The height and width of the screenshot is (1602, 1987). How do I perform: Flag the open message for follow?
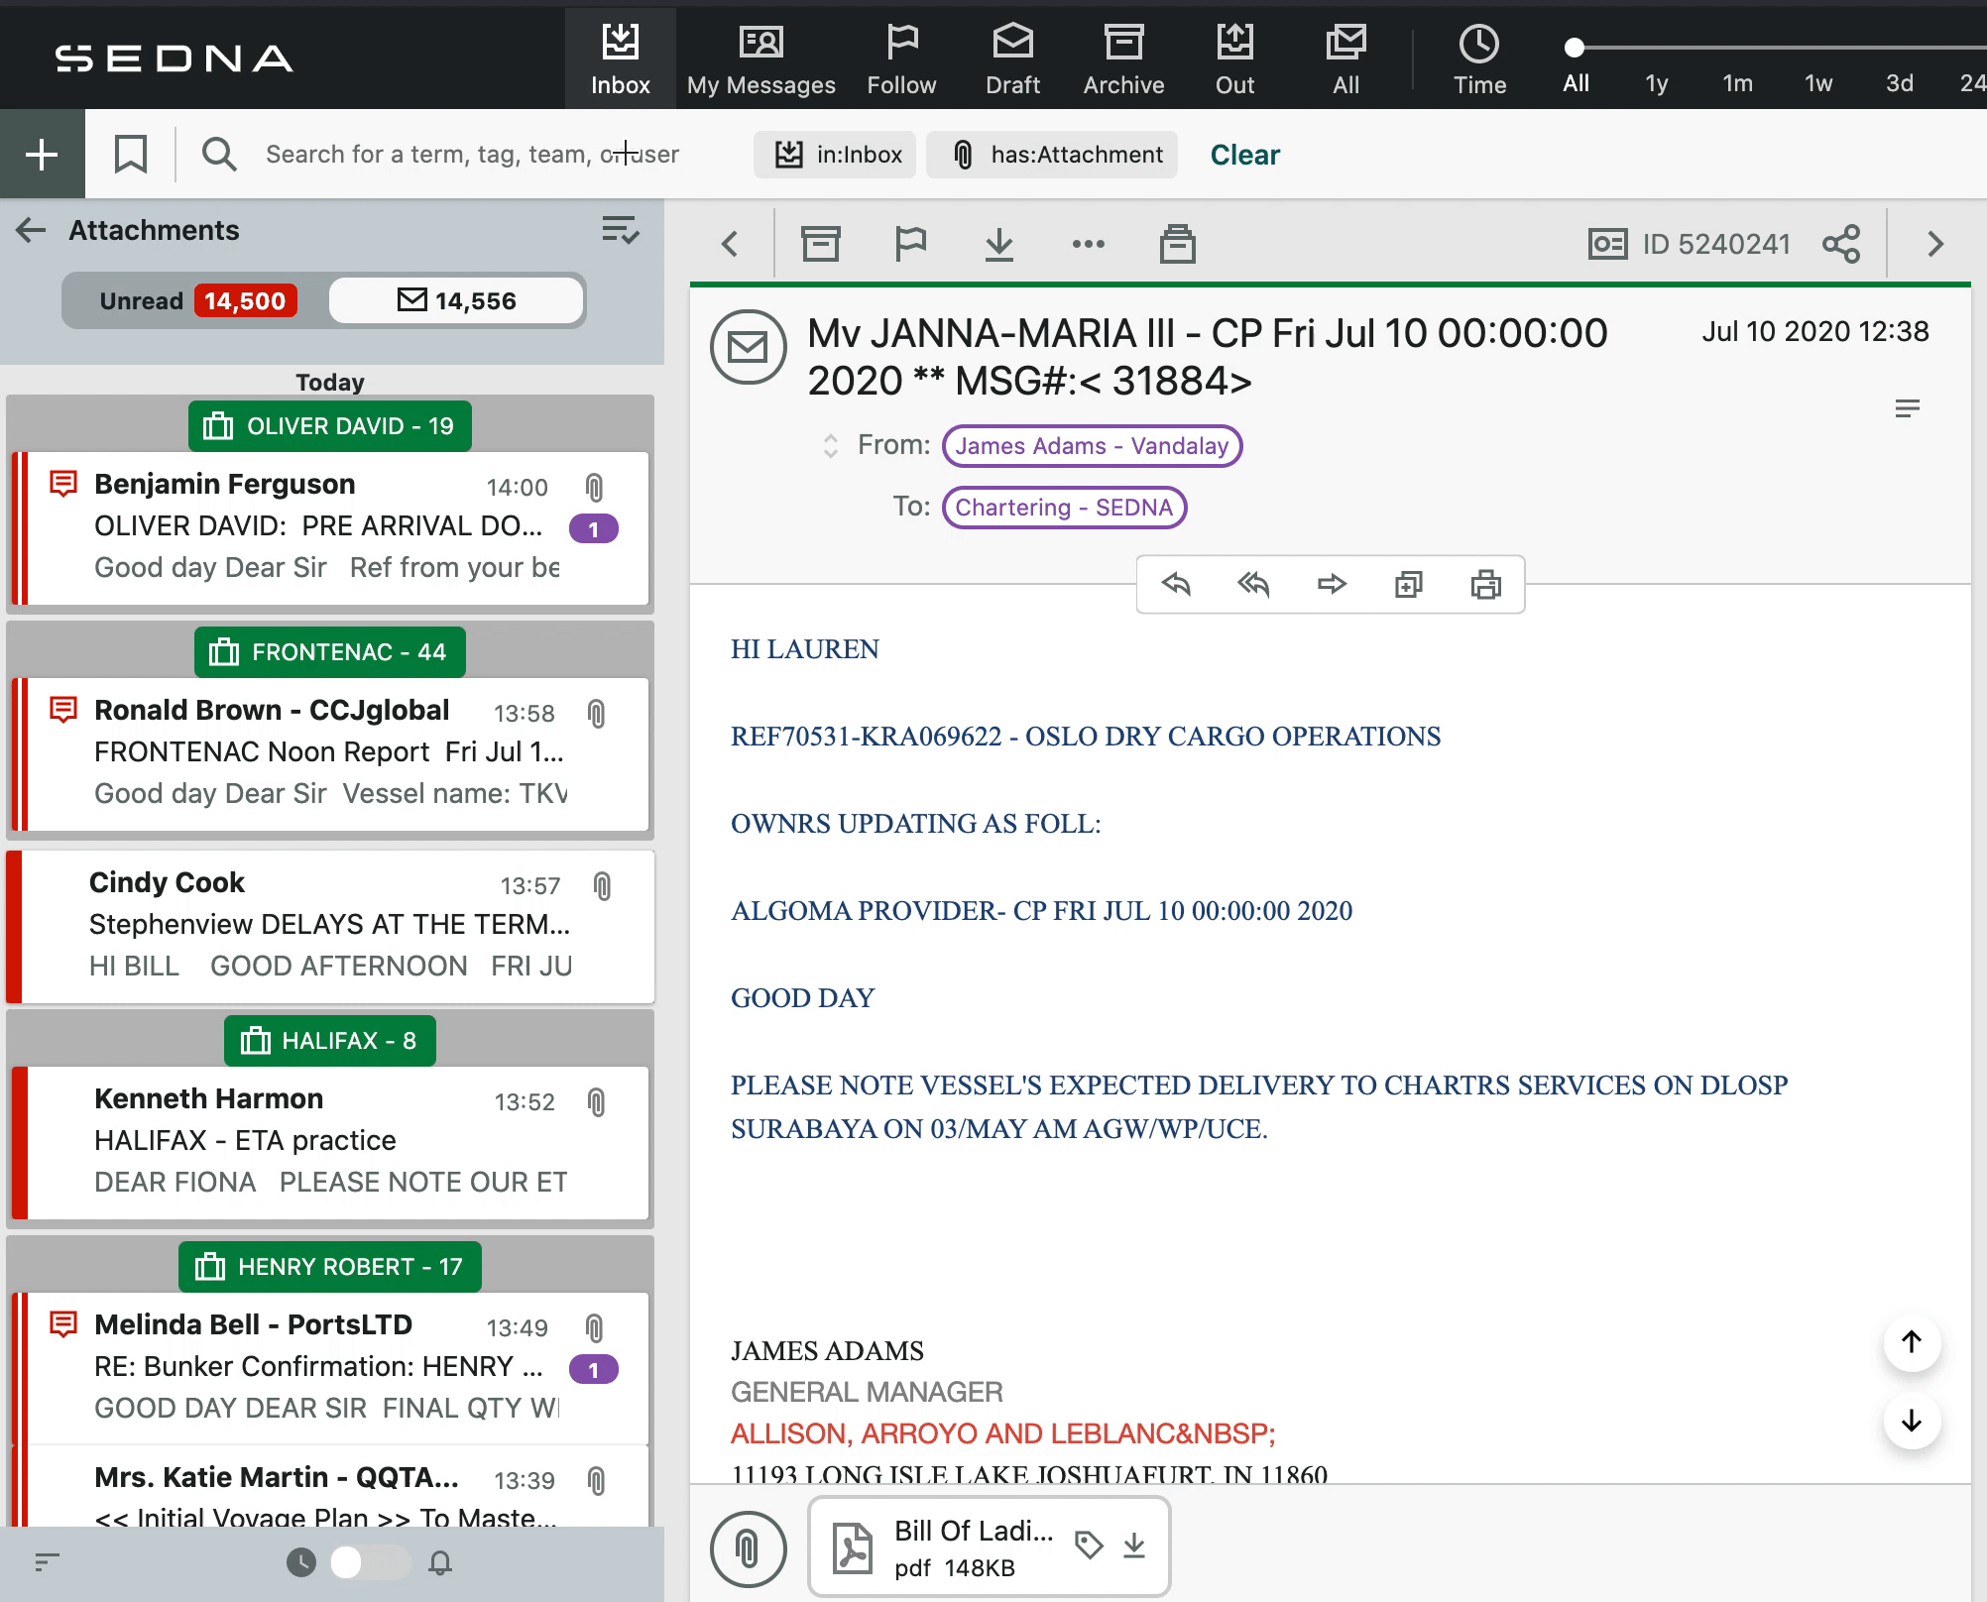[x=910, y=244]
